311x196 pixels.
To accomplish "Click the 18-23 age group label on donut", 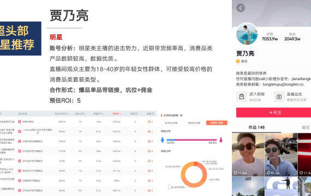I will coord(216,169).
